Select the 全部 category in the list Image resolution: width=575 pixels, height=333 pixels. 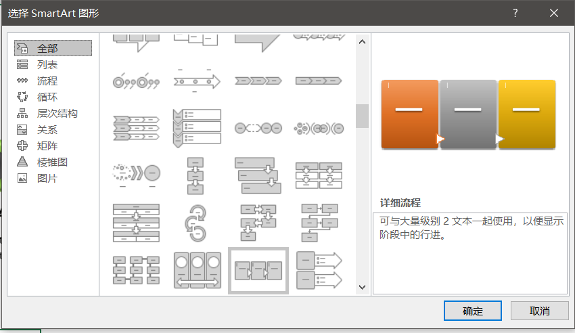[47, 48]
